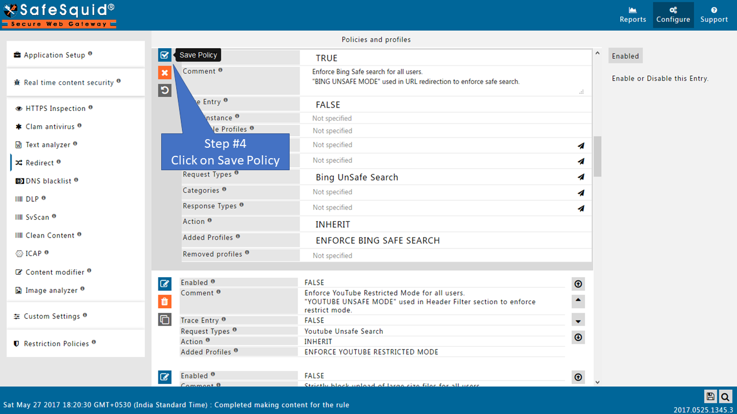Image resolution: width=737 pixels, height=414 pixels.
Task: Select Restriction Policies in the sidebar
Action: click(x=56, y=343)
